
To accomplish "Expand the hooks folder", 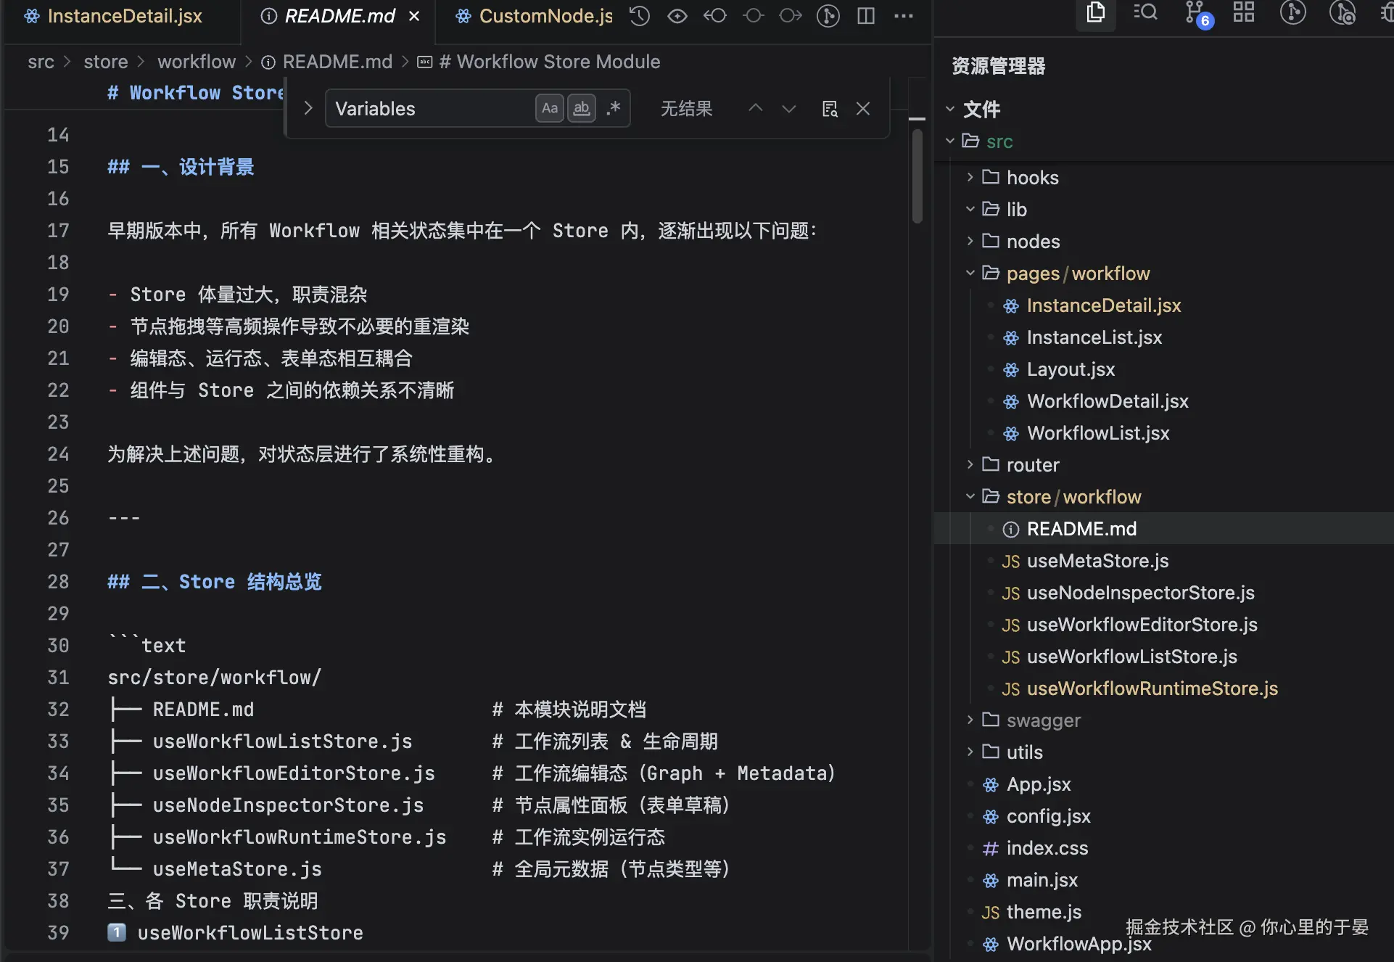I will coord(970,176).
